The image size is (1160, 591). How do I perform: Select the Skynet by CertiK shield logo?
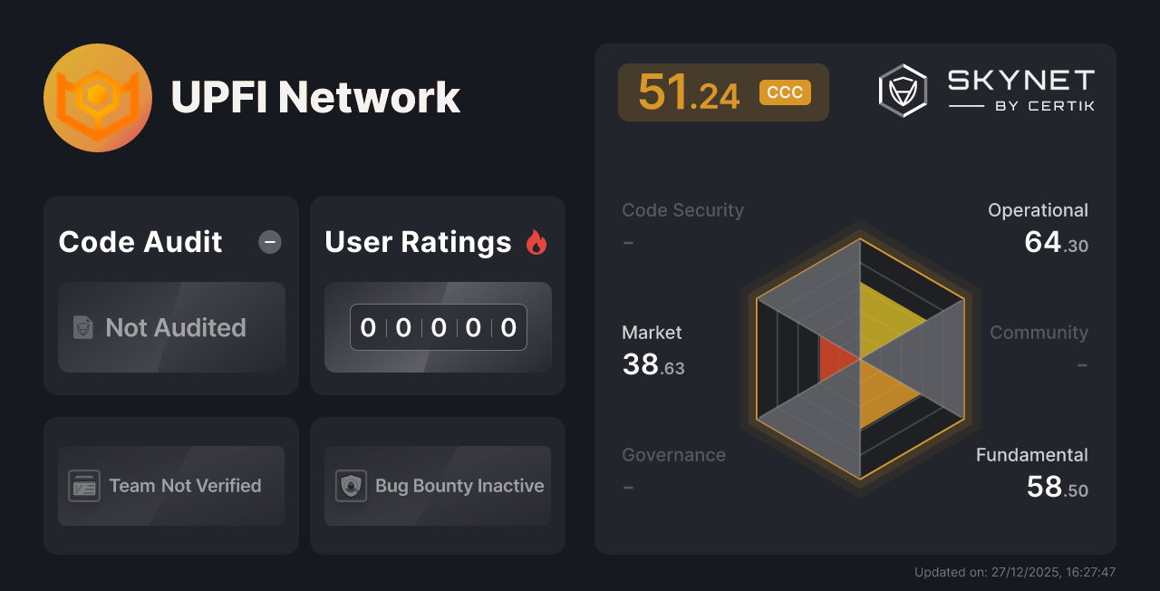tap(902, 89)
